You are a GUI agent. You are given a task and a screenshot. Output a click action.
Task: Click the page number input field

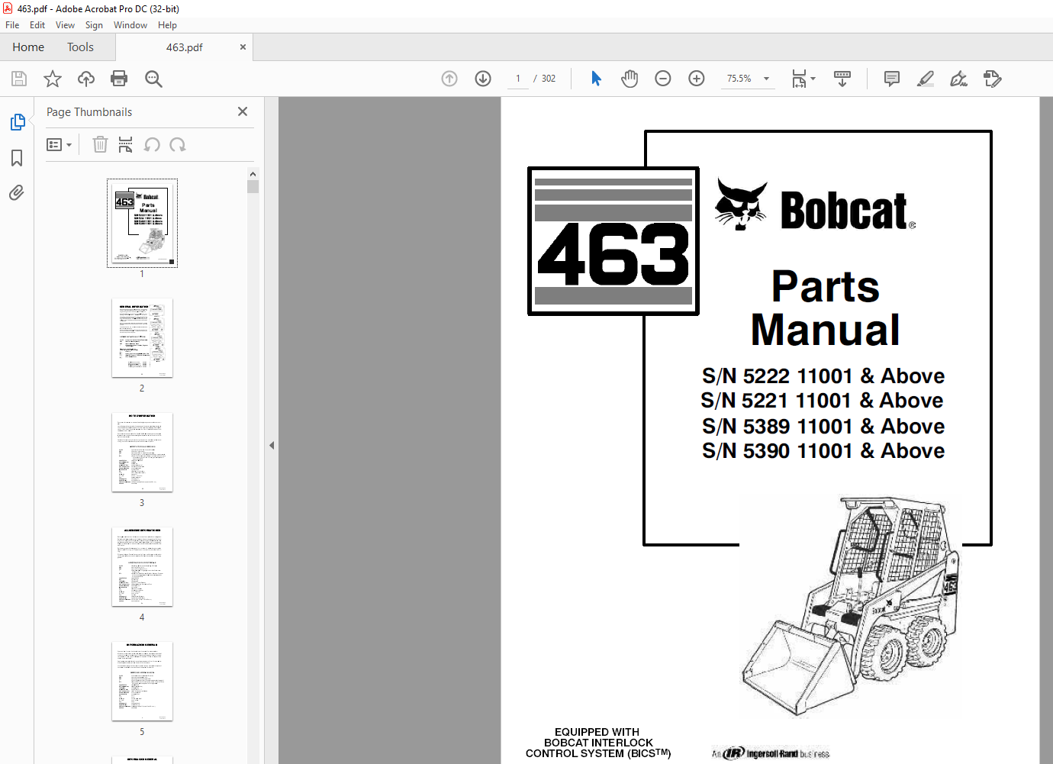coord(518,79)
